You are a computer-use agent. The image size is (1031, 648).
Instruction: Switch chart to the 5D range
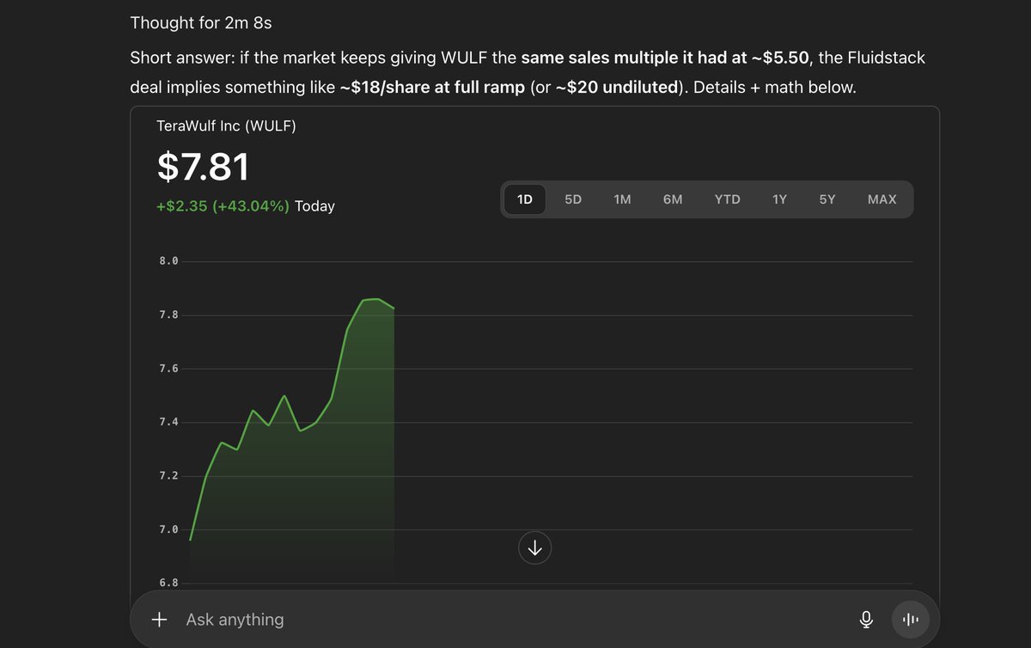[573, 199]
